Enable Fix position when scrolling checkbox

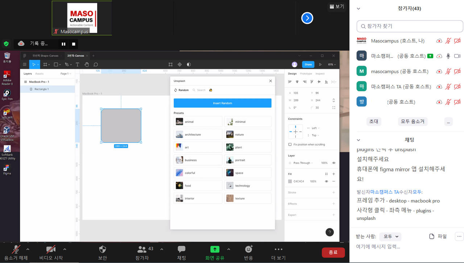coord(290,145)
